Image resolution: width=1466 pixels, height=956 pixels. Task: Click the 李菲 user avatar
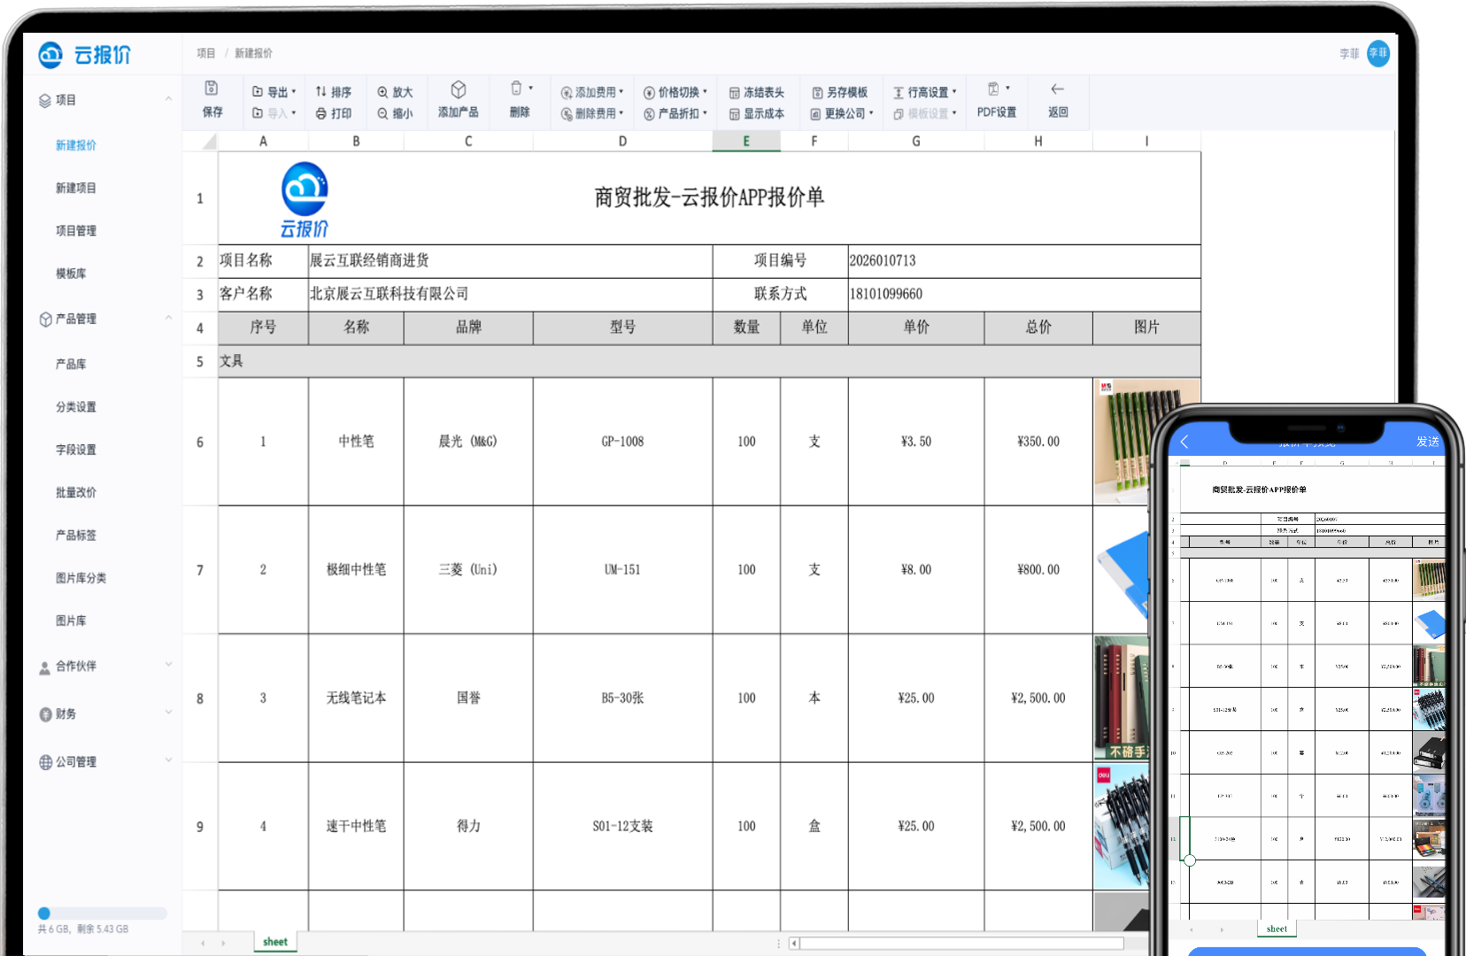click(x=1378, y=53)
